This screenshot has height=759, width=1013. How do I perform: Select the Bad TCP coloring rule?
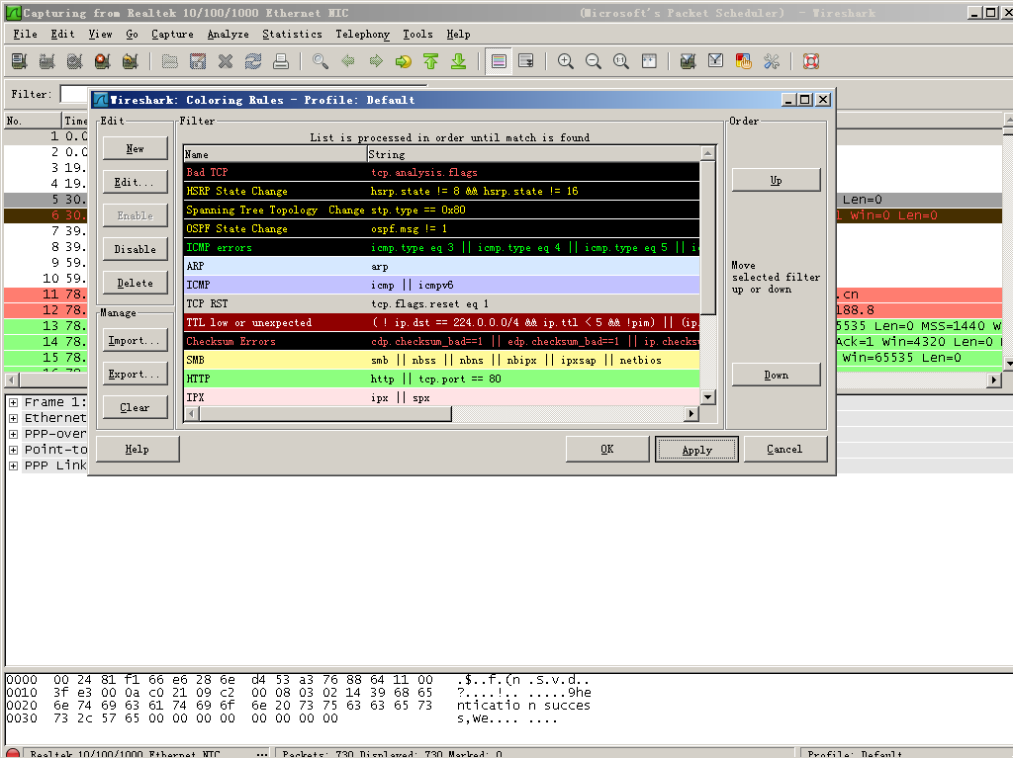(442, 172)
